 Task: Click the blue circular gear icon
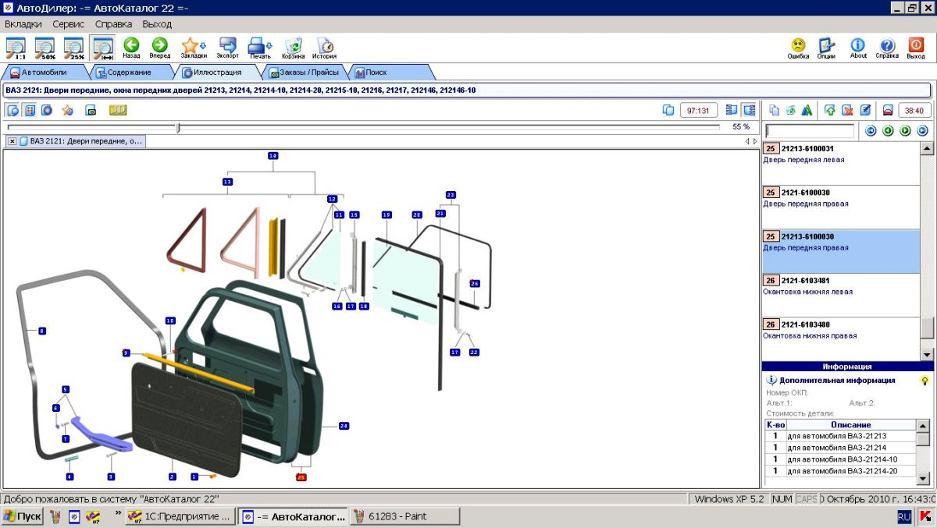click(x=47, y=110)
